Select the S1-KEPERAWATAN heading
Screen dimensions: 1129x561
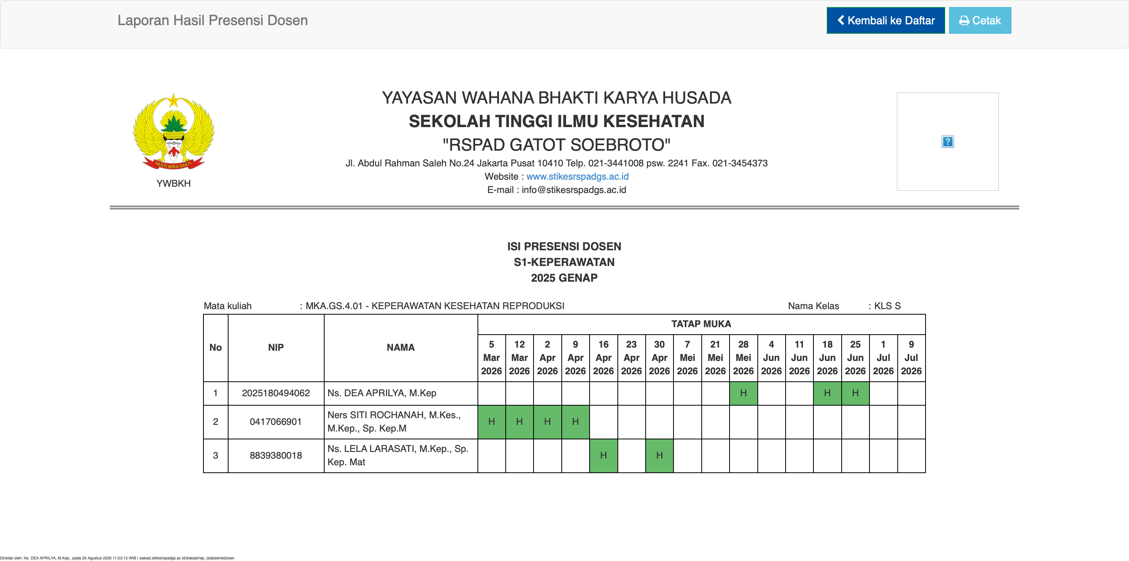(564, 262)
